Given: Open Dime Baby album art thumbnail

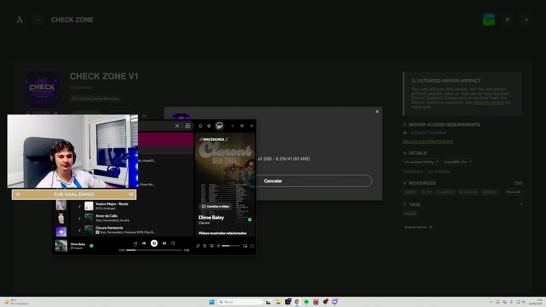Looking at the screenshot, I should (x=61, y=246).
